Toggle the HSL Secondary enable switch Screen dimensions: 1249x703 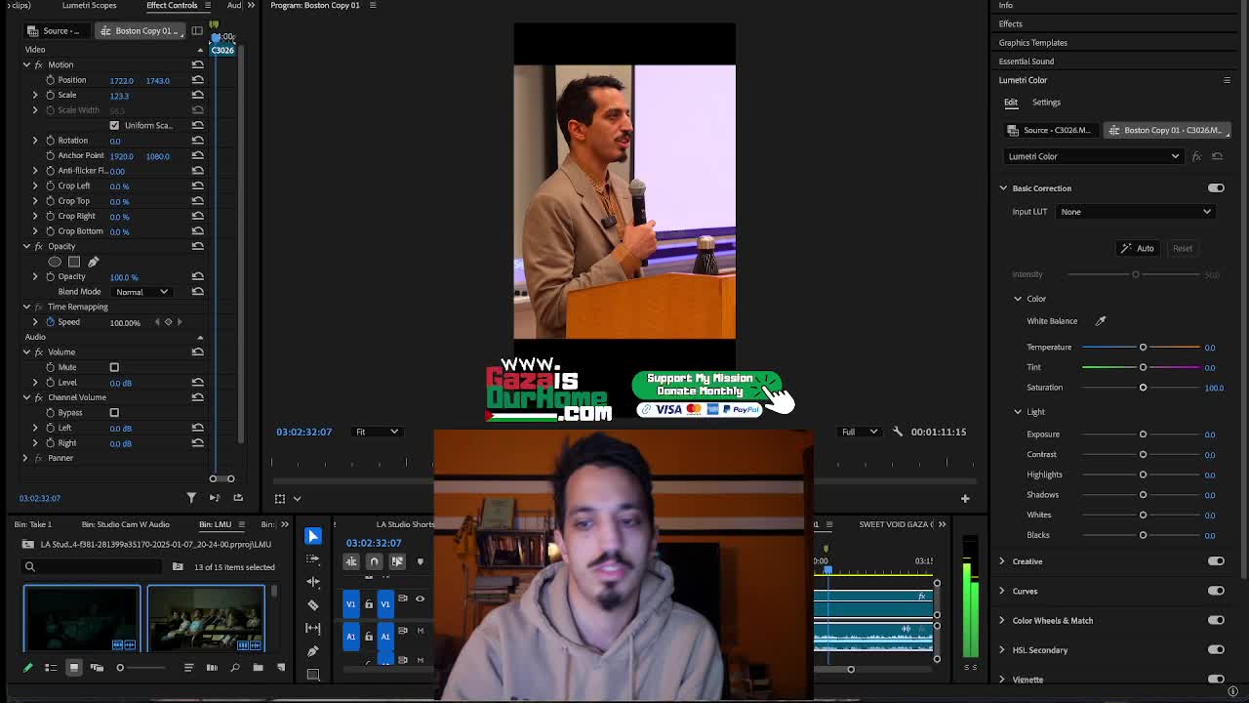coord(1216,649)
